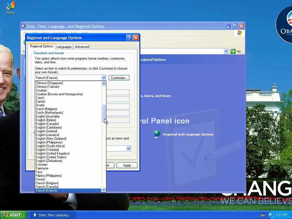The height and width of the screenshot is (219, 292).
Task: Select French (Belgium) from list
Action: [68, 183]
